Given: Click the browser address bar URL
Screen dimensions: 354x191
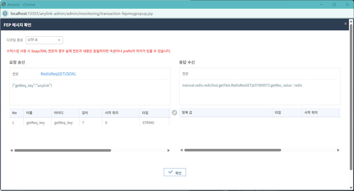Looking at the screenshot, I should (82, 13).
